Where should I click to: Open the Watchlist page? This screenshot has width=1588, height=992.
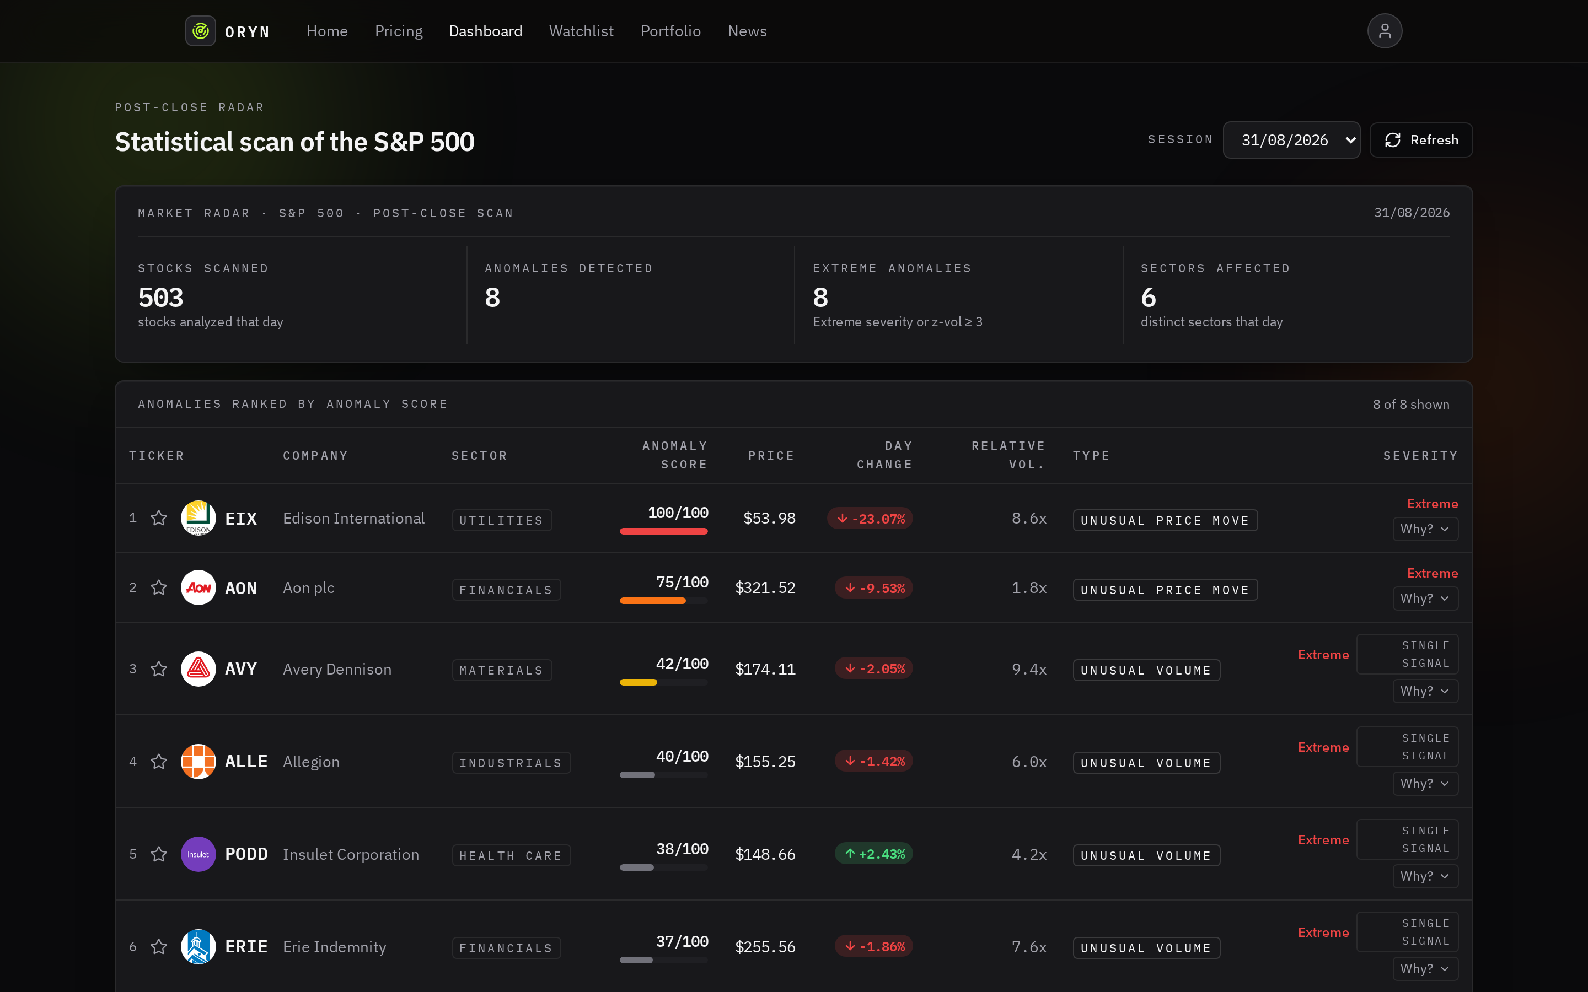click(x=581, y=31)
